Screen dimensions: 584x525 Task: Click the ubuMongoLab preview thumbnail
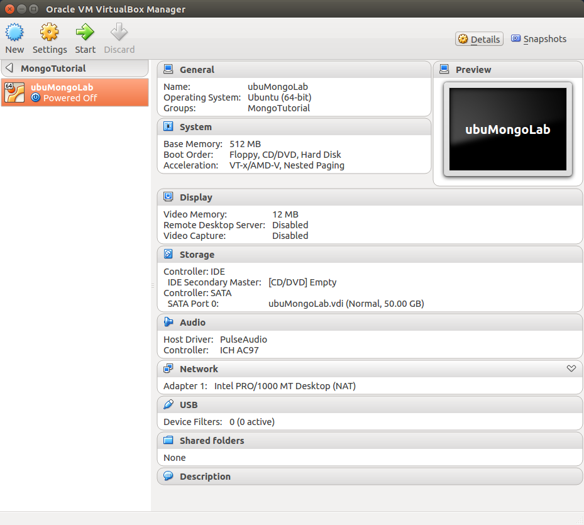(x=508, y=130)
